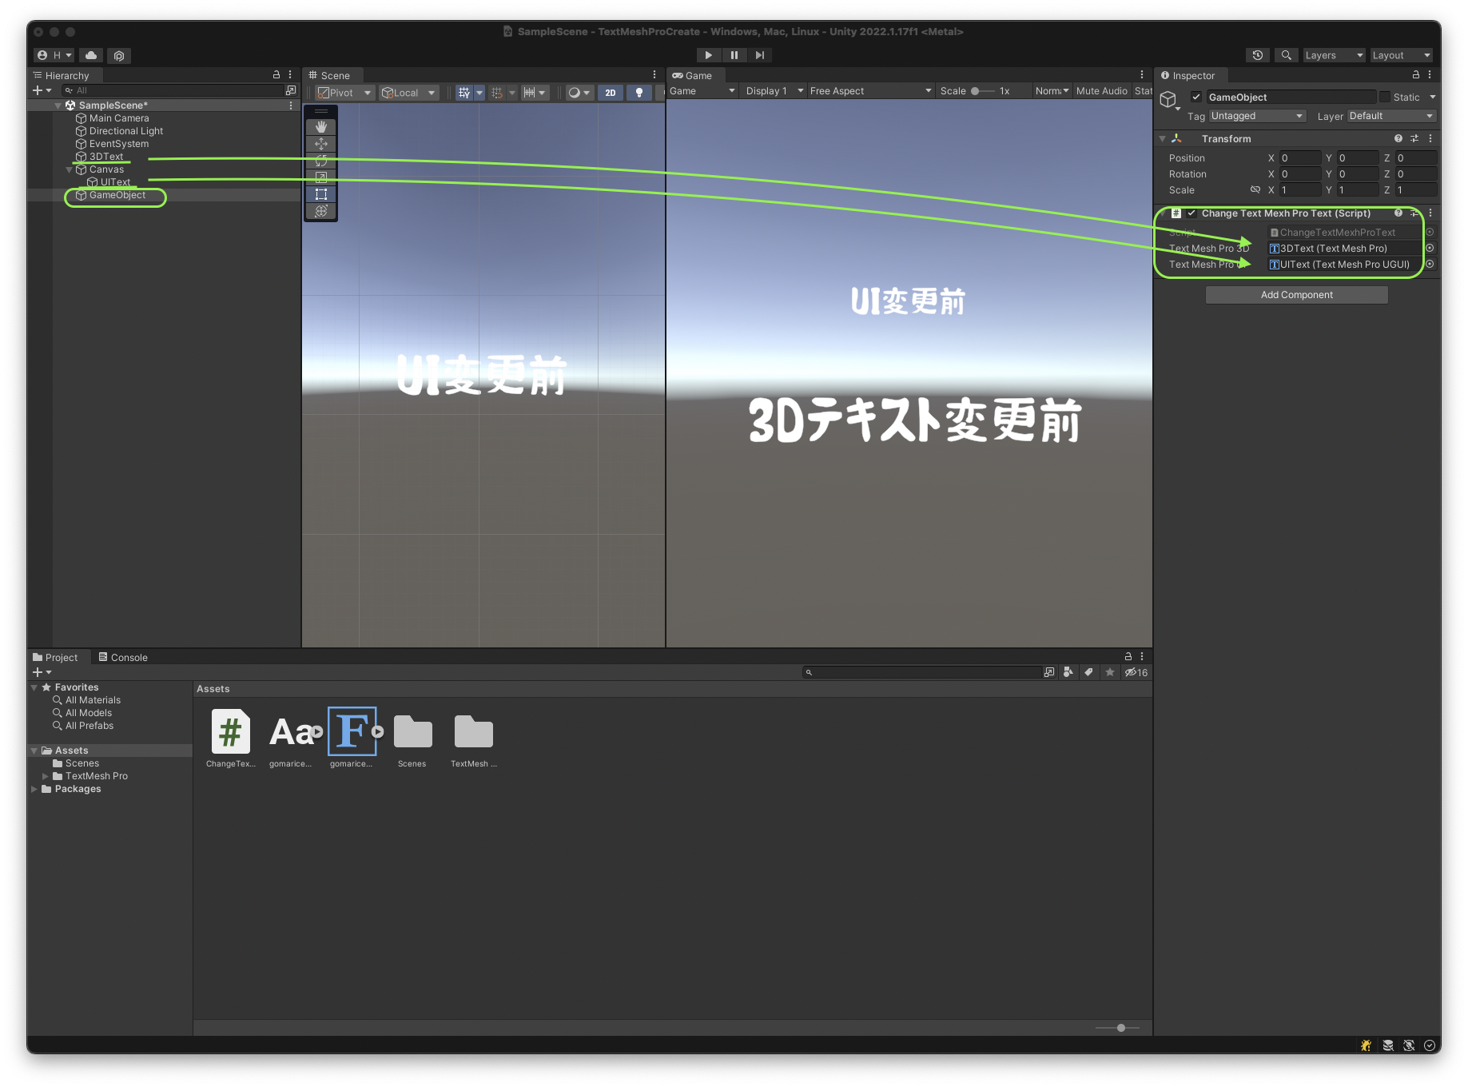
Task: Adjust the Game view Scale slider
Action: pos(976,91)
